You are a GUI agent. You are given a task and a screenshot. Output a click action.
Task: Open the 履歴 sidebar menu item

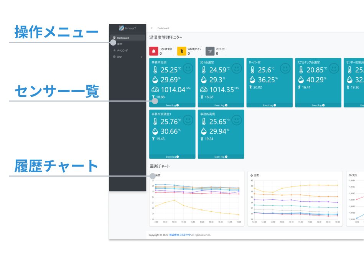128,44
